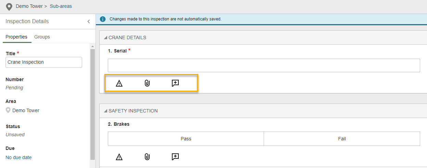Collapse the Inspection Details side panel
Viewport: 427px width, 168px height.
coord(89,21)
